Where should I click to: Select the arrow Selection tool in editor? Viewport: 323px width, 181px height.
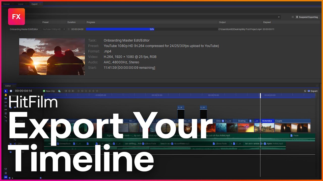click(x=6, y=91)
